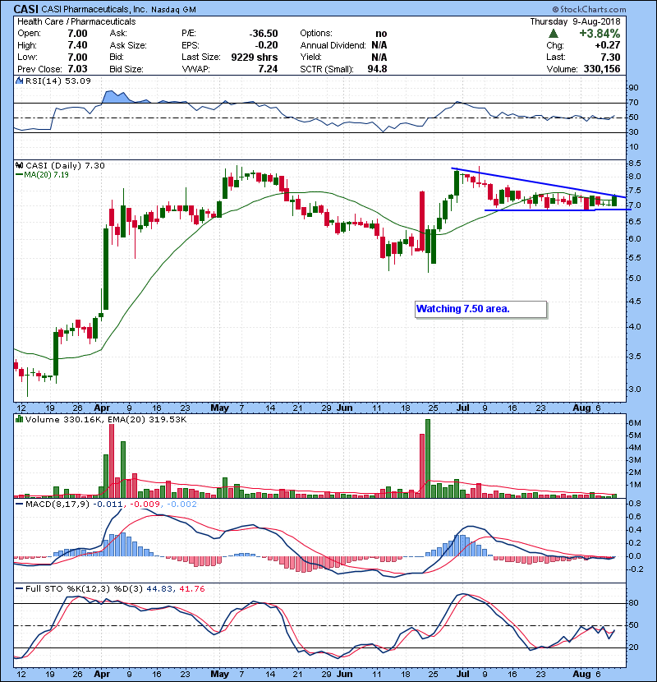Click the MACD(8,17,9) legend label
Viewport: 657px width, 682px height.
(x=57, y=505)
